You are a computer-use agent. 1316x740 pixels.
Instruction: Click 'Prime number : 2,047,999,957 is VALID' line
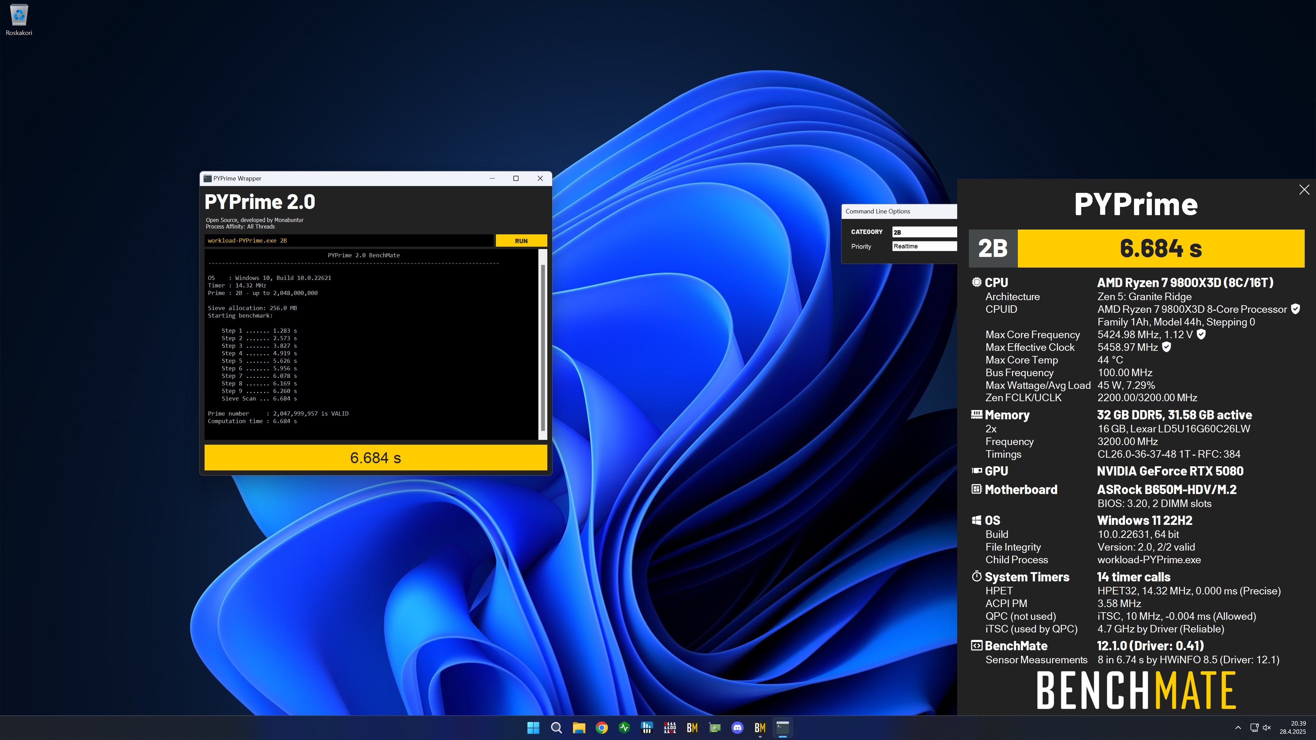point(278,414)
